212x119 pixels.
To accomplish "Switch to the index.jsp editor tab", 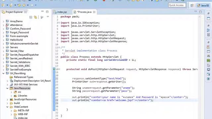I will [62, 12].
